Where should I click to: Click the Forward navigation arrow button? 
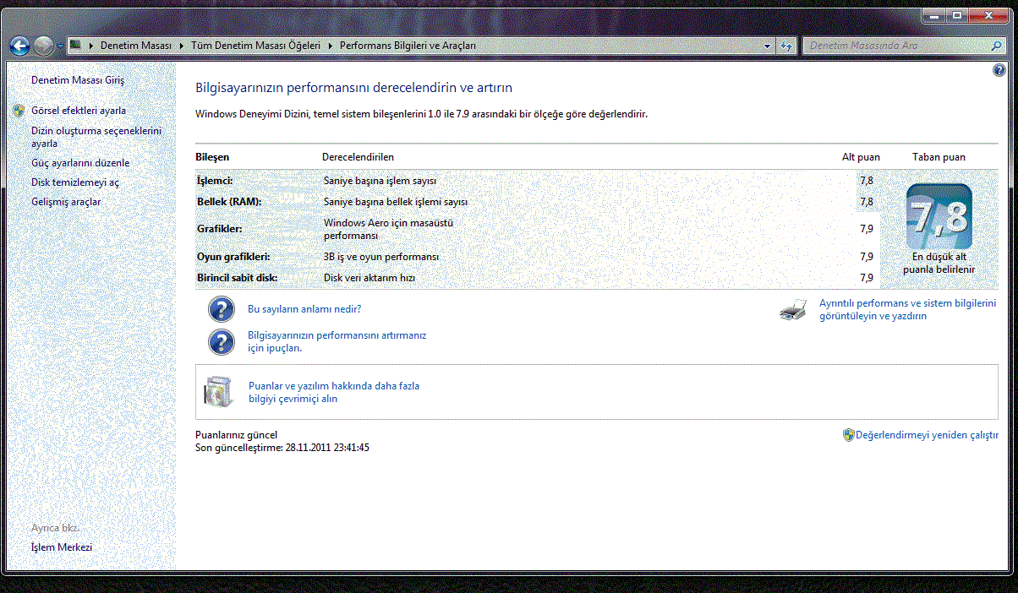pos(44,46)
